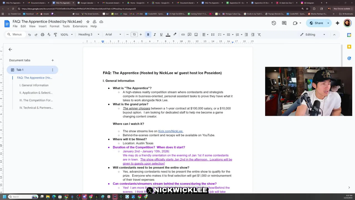Go to Docs home
This screenshot has height=200, width=355.
coord(7,24)
